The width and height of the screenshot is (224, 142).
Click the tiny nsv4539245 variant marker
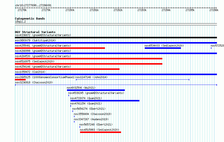pyautogui.click(x=69, y=95)
